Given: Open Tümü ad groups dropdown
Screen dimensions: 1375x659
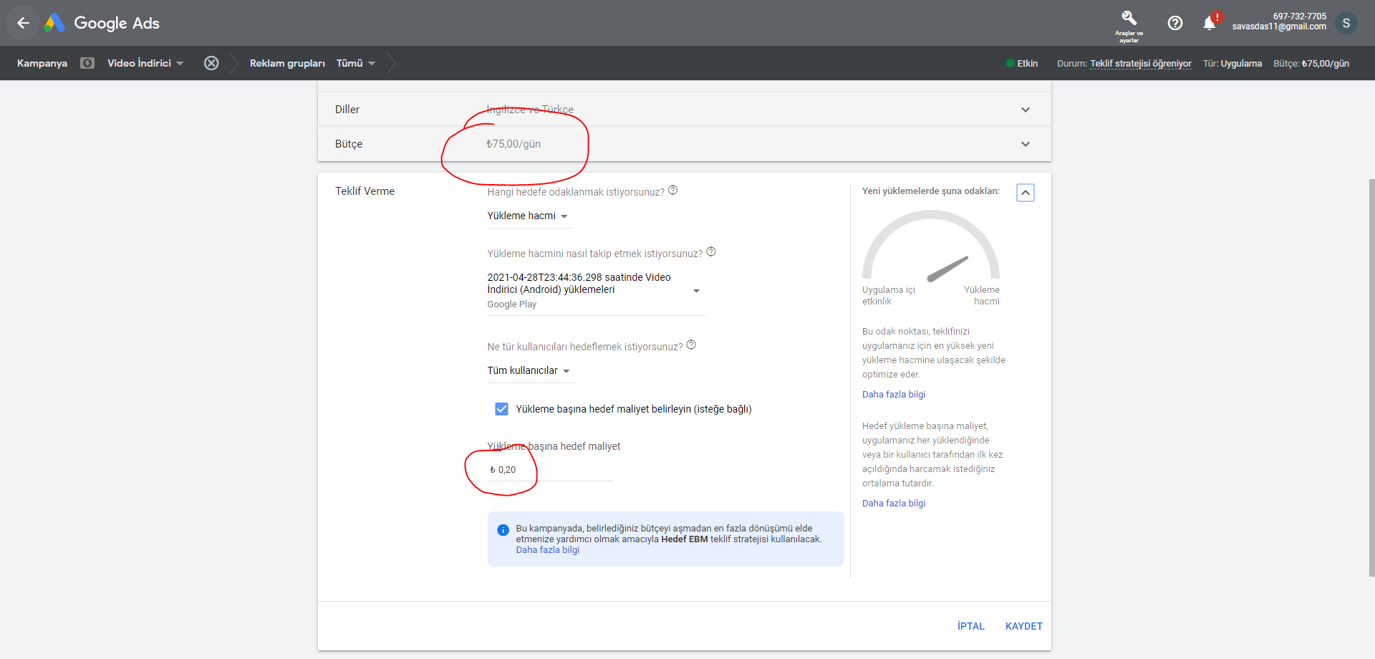Looking at the screenshot, I should [x=356, y=63].
